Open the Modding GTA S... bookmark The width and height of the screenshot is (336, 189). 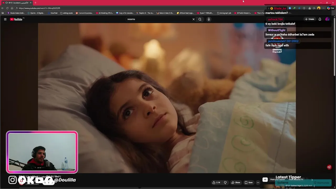(104, 13)
